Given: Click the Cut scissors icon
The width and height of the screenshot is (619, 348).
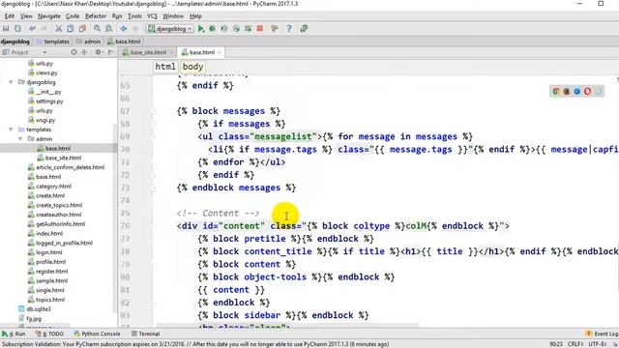Looking at the screenshot, I should tap(58, 28).
